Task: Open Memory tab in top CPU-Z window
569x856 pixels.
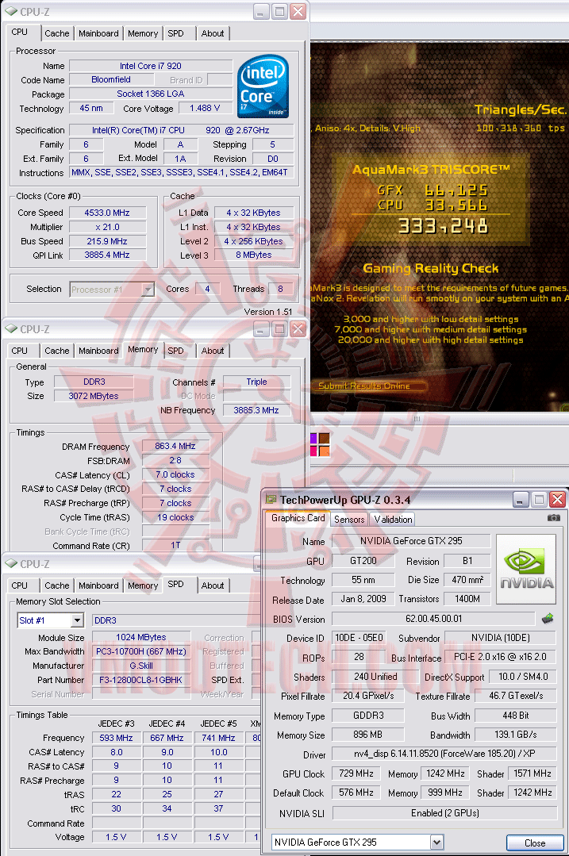Action: (x=143, y=33)
